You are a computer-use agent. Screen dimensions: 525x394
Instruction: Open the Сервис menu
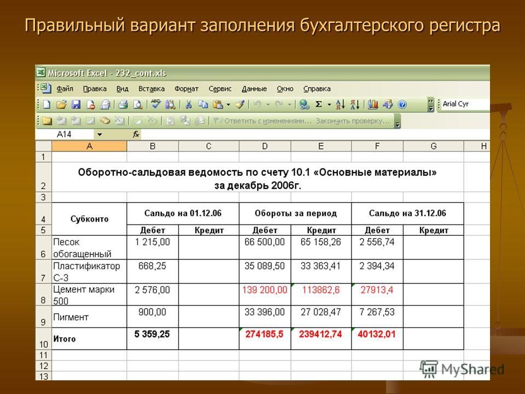point(220,89)
